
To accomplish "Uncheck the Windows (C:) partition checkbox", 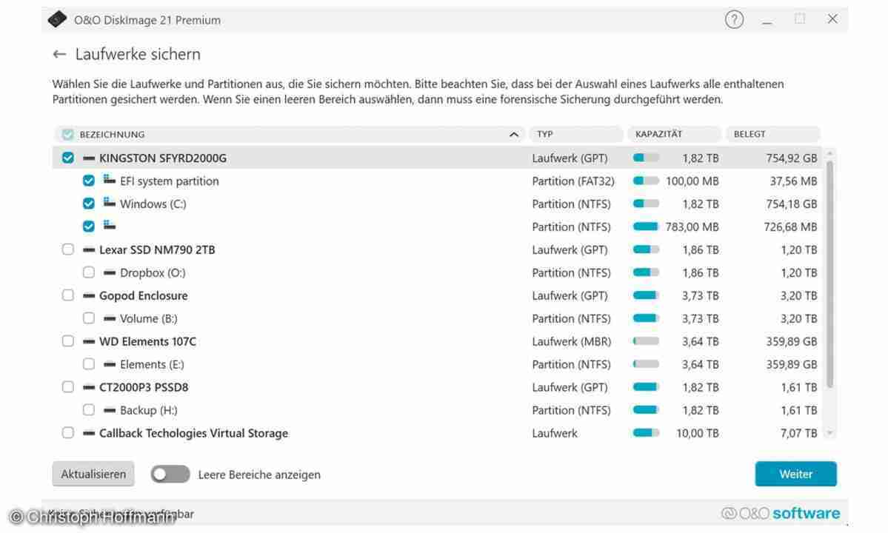I will click(x=89, y=204).
